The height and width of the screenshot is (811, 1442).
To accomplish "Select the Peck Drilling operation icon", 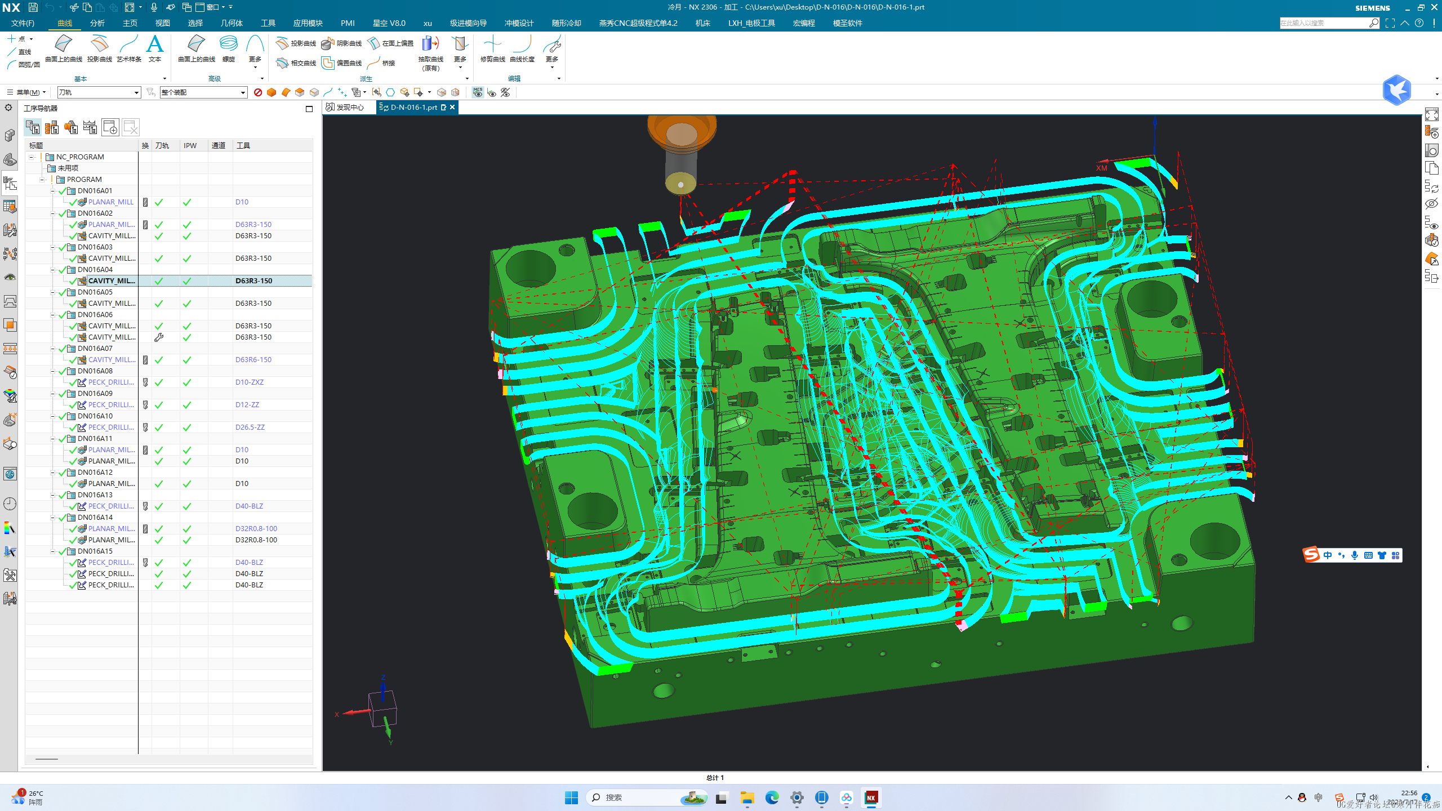I will click(x=81, y=382).
